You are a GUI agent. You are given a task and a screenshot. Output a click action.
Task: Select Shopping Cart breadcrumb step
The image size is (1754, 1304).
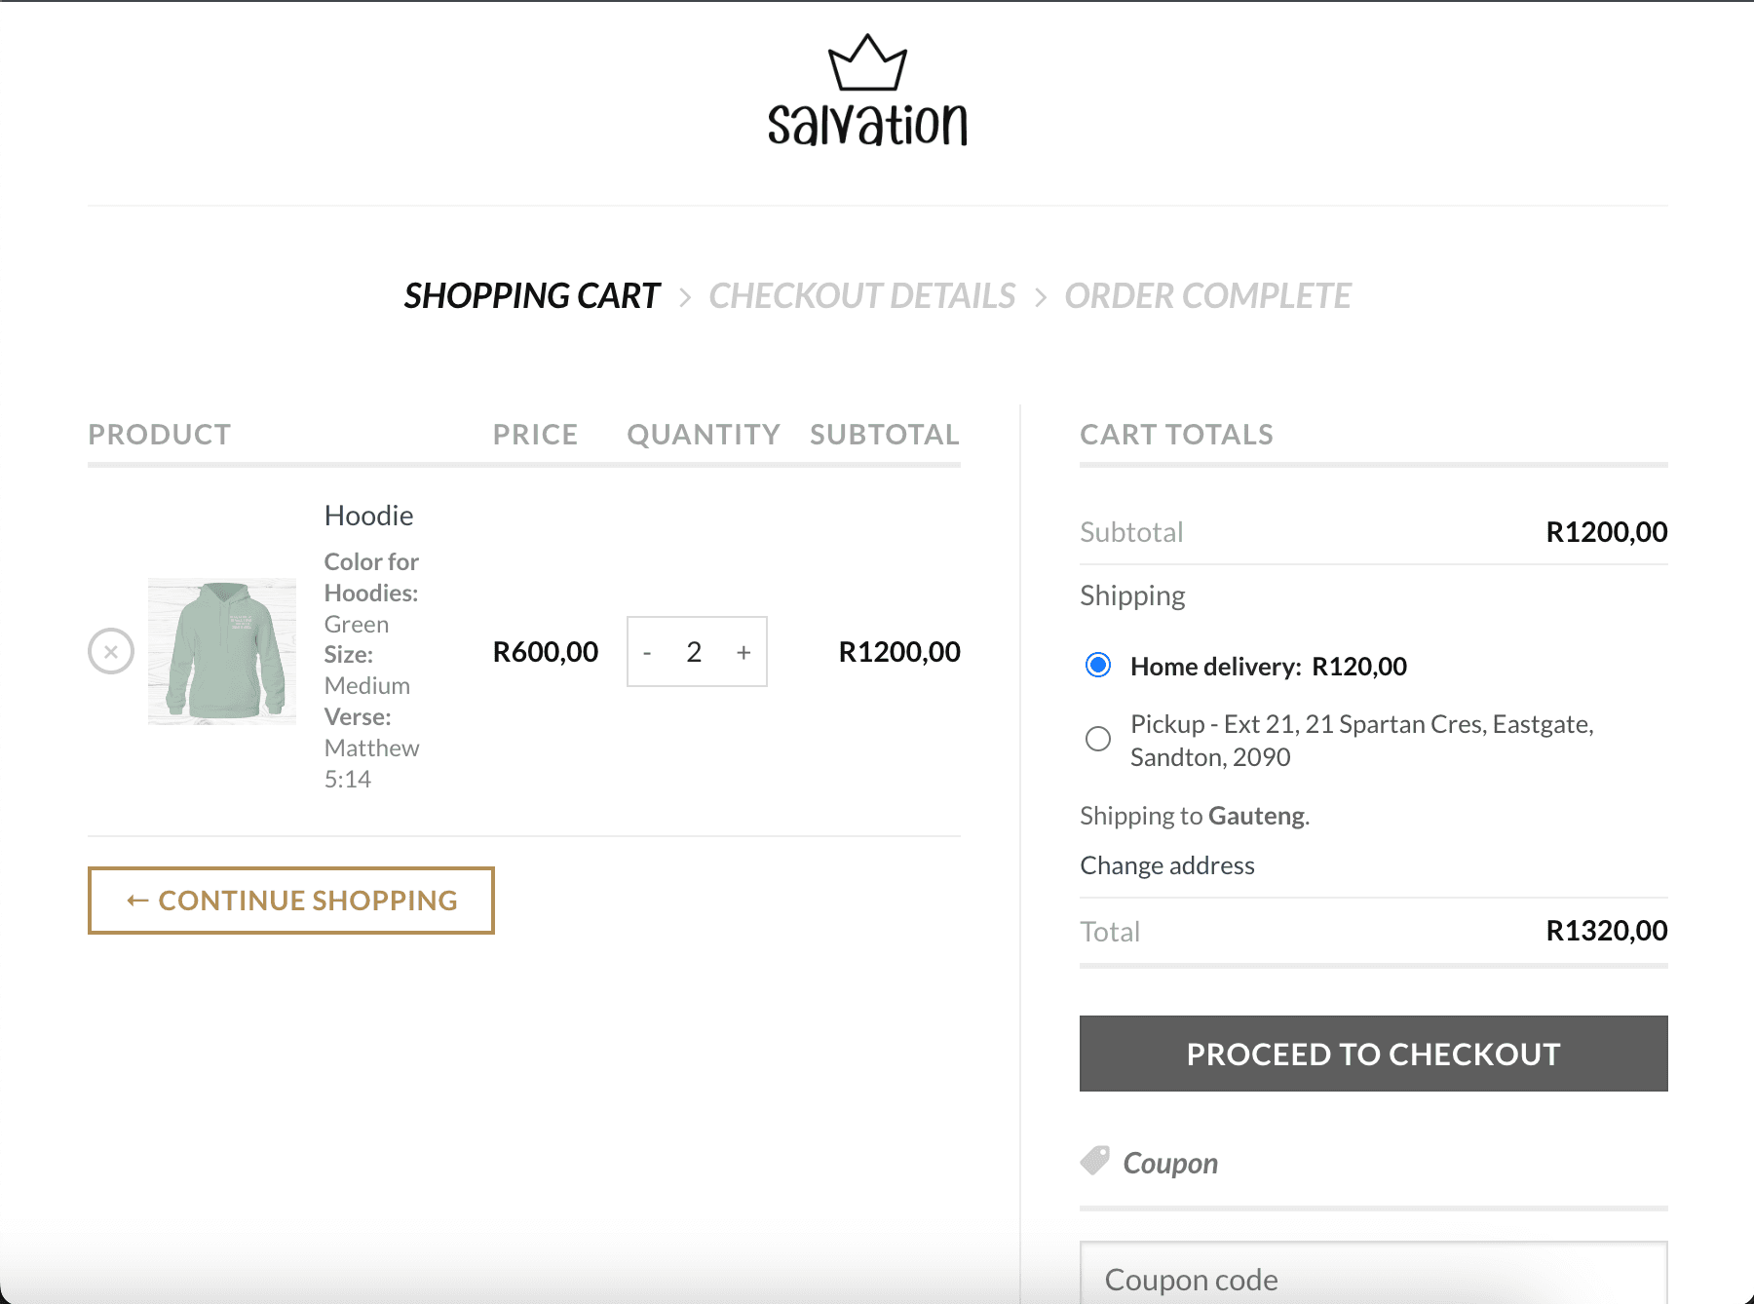(x=532, y=296)
